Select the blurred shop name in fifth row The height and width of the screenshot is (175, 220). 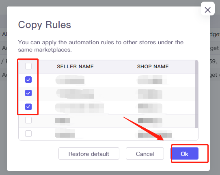coord(155,134)
